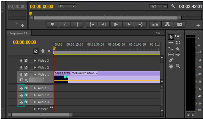Expand the Audio 3 track
Viewport: 203px width, 119px height.
coord(35,102)
